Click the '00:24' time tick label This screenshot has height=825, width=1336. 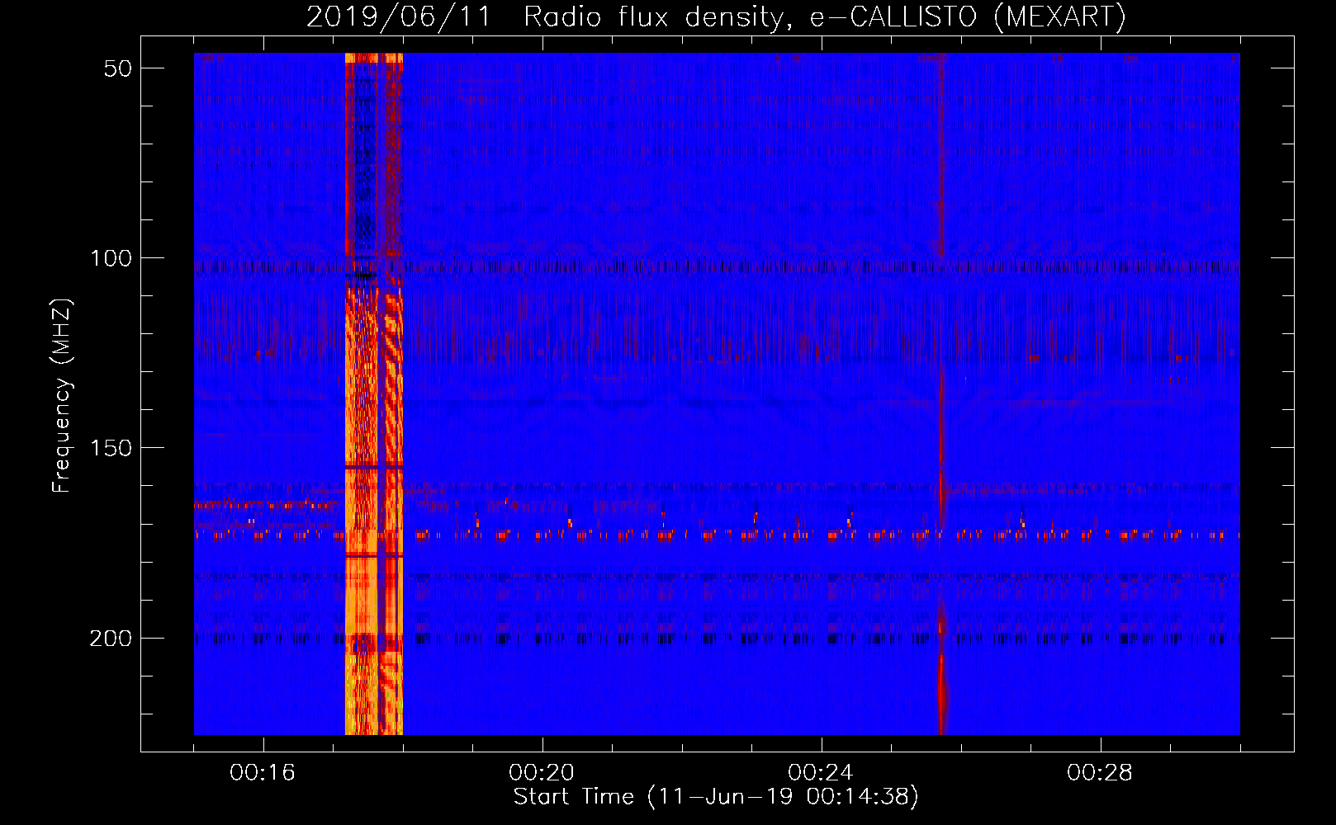click(821, 773)
